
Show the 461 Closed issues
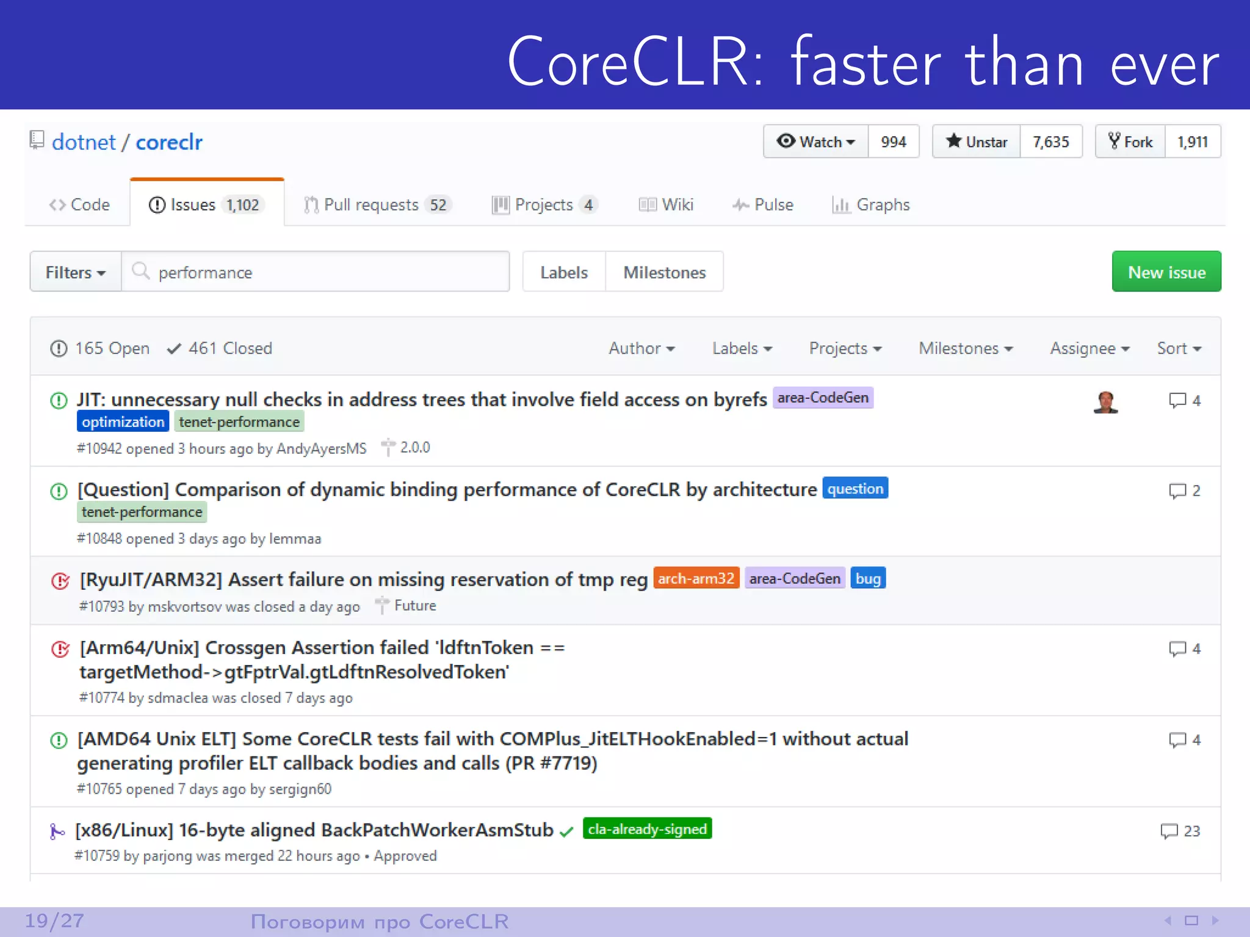[x=220, y=348]
